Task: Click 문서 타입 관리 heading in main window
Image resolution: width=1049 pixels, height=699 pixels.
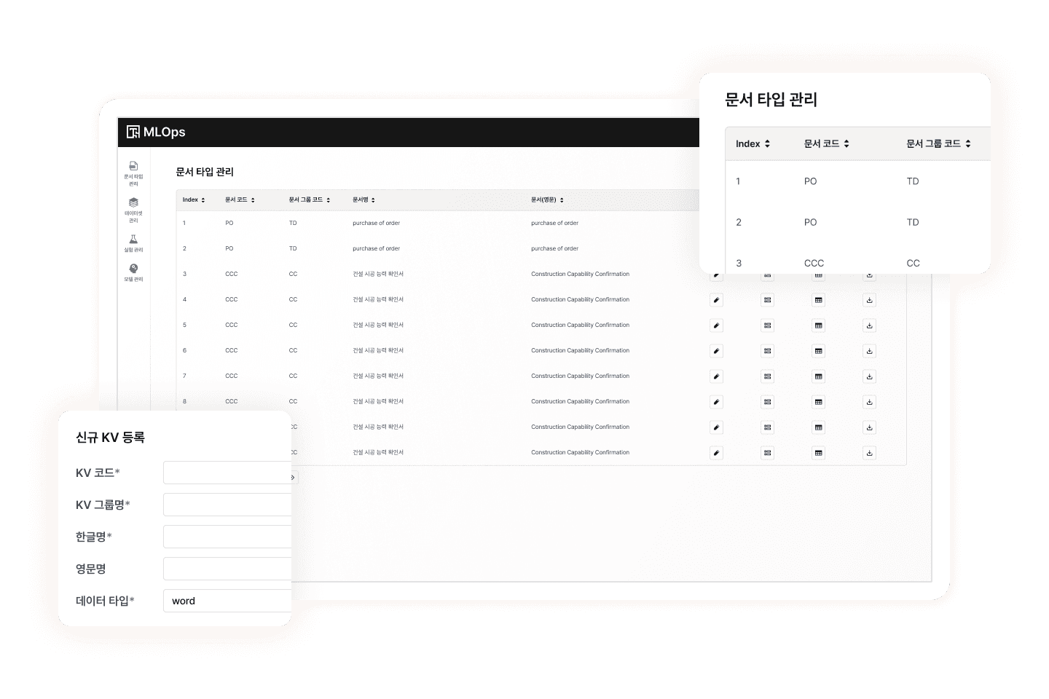Action: tap(205, 172)
